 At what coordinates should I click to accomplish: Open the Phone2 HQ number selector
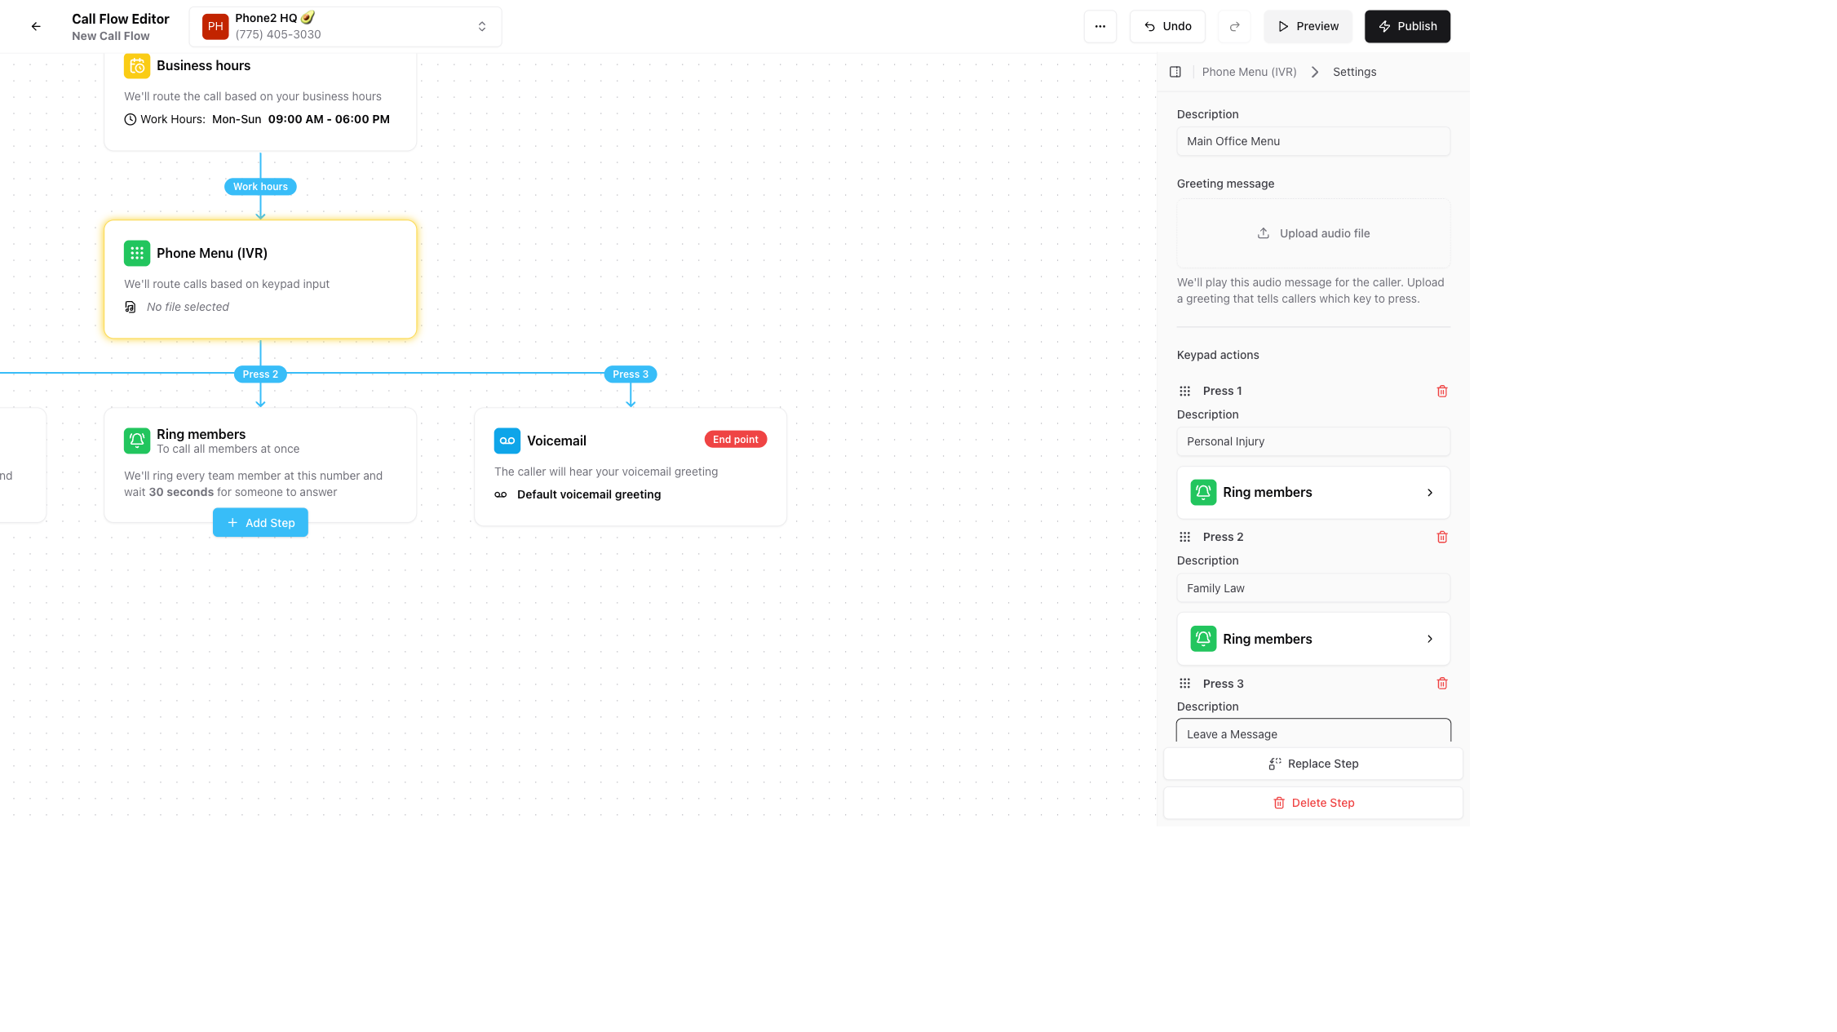345,26
